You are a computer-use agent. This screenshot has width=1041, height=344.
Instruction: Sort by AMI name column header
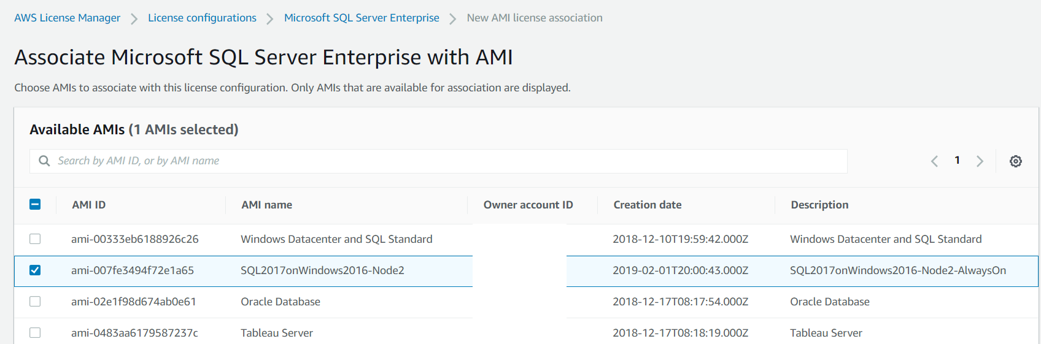[x=266, y=205]
